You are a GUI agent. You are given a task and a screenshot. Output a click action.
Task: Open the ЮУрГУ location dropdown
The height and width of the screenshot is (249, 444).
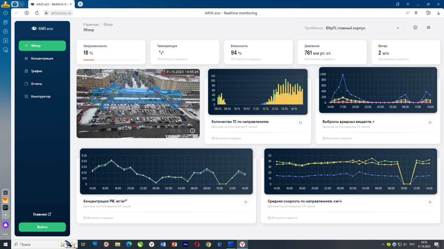[350, 28]
